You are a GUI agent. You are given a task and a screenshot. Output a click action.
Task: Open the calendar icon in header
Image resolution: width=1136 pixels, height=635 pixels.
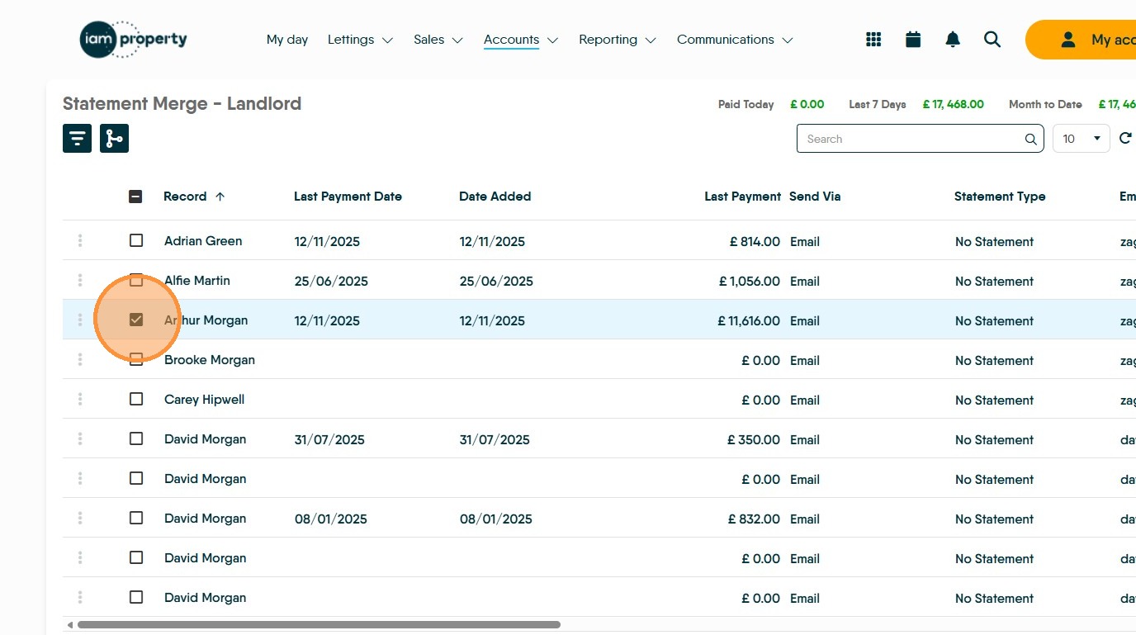(913, 40)
